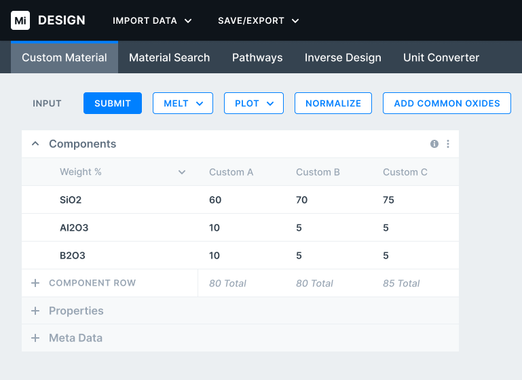Viewport: 522px width, 380px height.
Task: Edit Al2O3 value 5 for Custom B
Action: click(299, 227)
